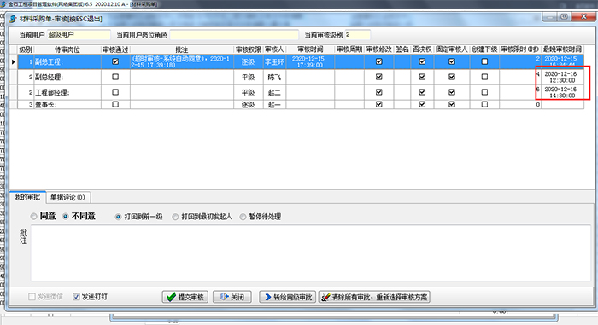
Task: Tick 审核通过 checkbox for 副总经理 row
Action: click(115, 77)
